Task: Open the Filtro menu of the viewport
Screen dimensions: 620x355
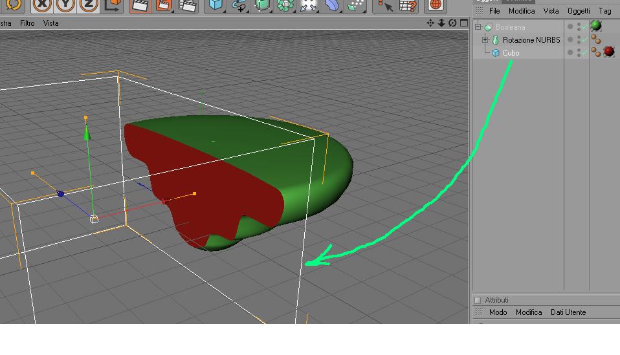Action: [x=27, y=23]
